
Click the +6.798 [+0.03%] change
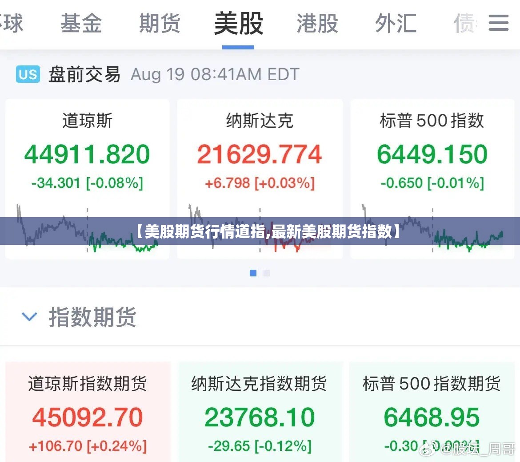pyautogui.click(x=260, y=183)
